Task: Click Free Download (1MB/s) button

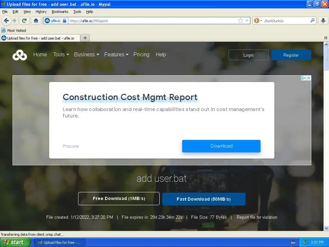Action: [119, 198]
